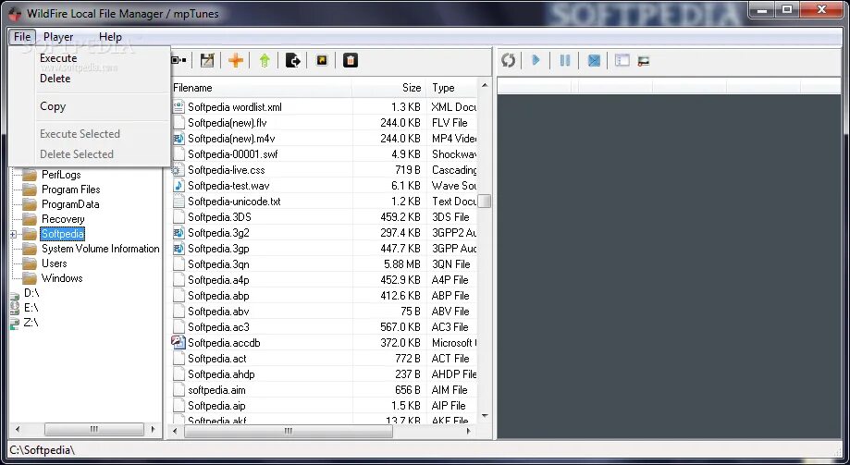850x465 pixels.
Task: Click the orange plus add icon
Action: click(x=235, y=60)
